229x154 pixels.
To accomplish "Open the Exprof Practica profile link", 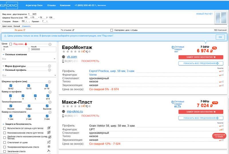I will 112,71.
